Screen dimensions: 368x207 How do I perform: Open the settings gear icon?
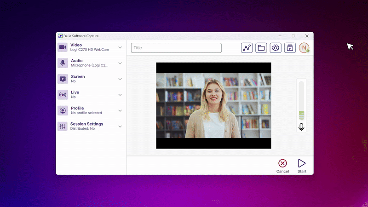click(276, 48)
